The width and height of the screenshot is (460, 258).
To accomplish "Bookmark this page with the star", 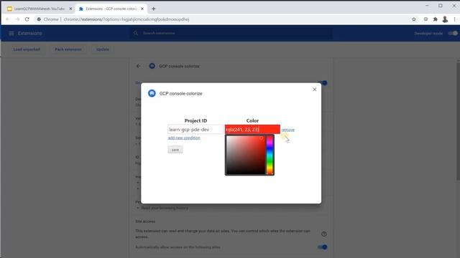I will 414,19.
